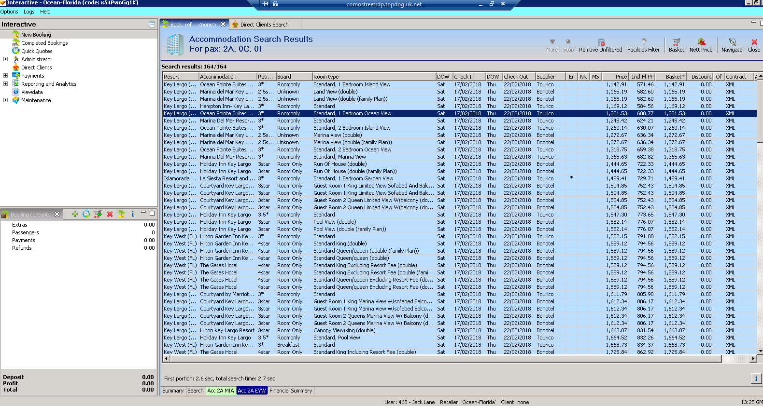Click the green plus icon in Booking contents
Viewport: 763px width, 406px height.
pos(74,214)
